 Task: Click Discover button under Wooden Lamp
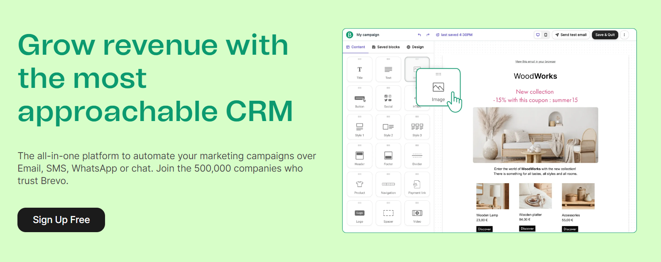484,229
